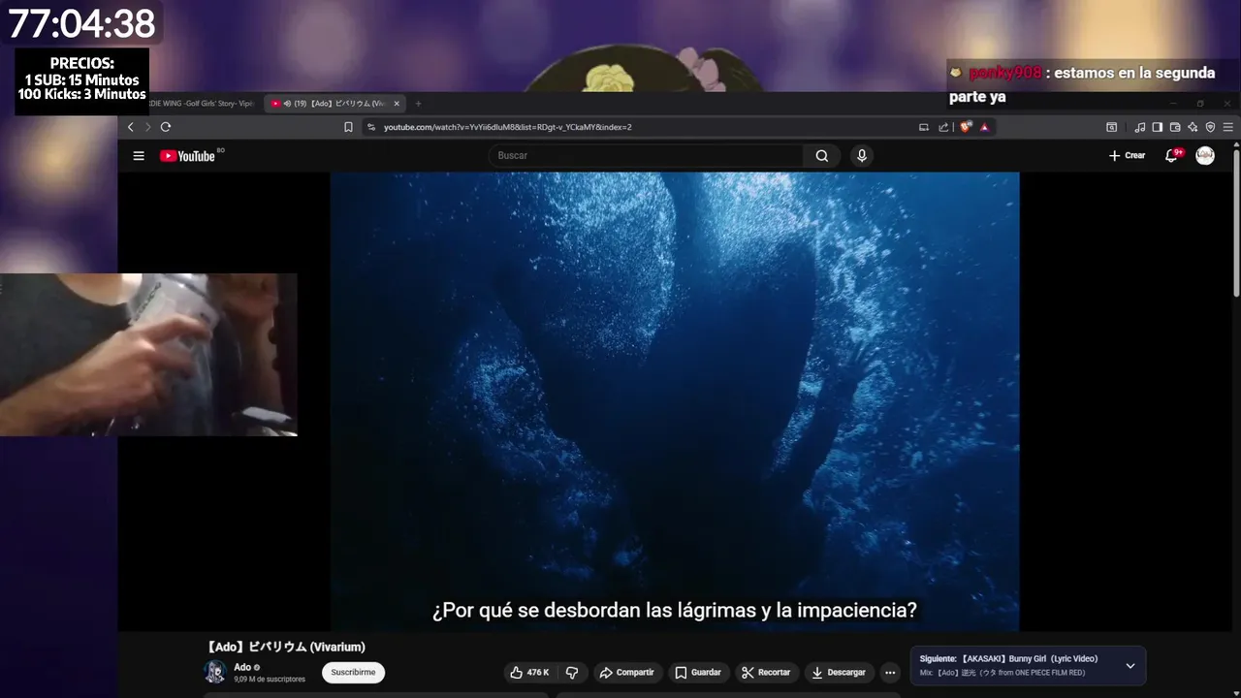Open the tab search icon in browser toolbar
Viewport: 1241px width, 698px height.
[x=1112, y=127]
